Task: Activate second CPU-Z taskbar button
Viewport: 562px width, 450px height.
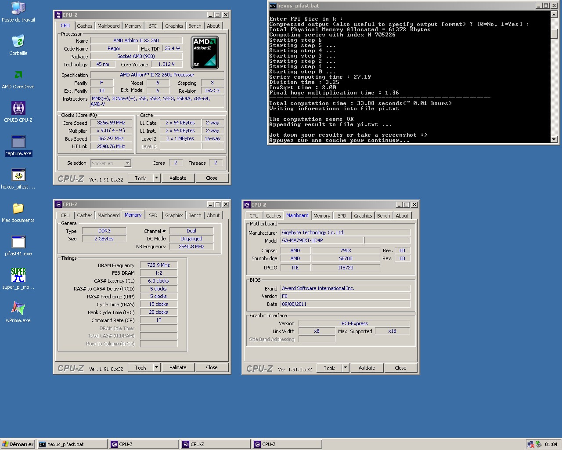Action: click(x=216, y=444)
